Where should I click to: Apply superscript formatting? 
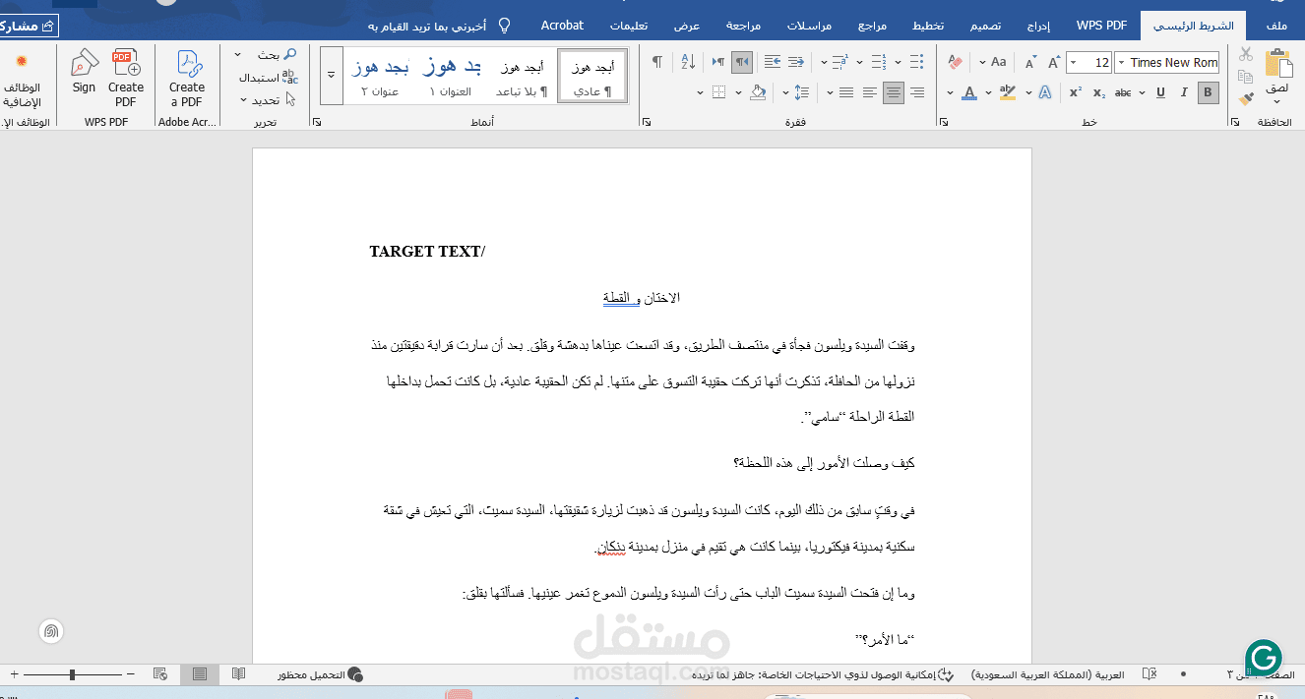[1076, 92]
